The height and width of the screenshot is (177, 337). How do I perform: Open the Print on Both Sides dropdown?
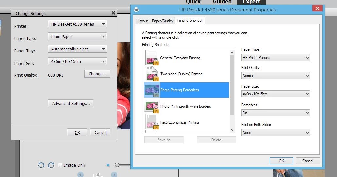(275, 133)
